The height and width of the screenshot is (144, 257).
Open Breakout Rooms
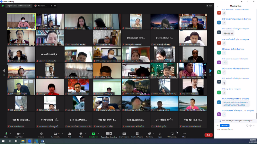(x=137, y=135)
